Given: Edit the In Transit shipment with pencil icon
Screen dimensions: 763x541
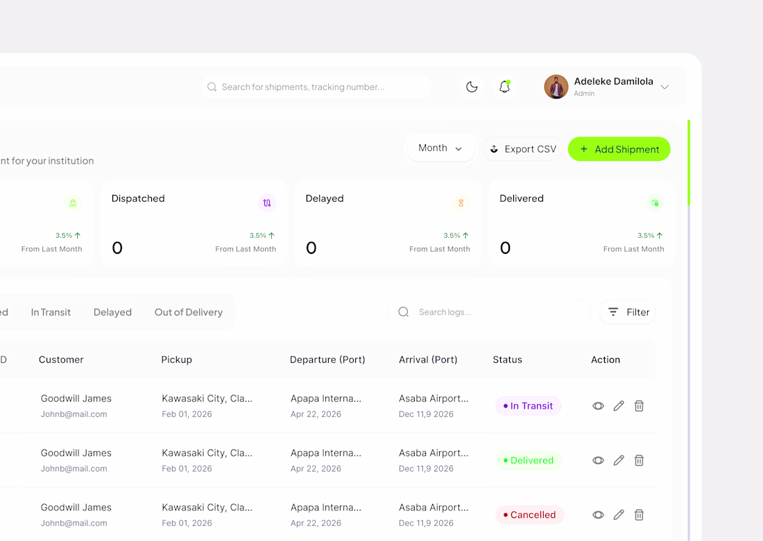Looking at the screenshot, I should tap(619, 406).
